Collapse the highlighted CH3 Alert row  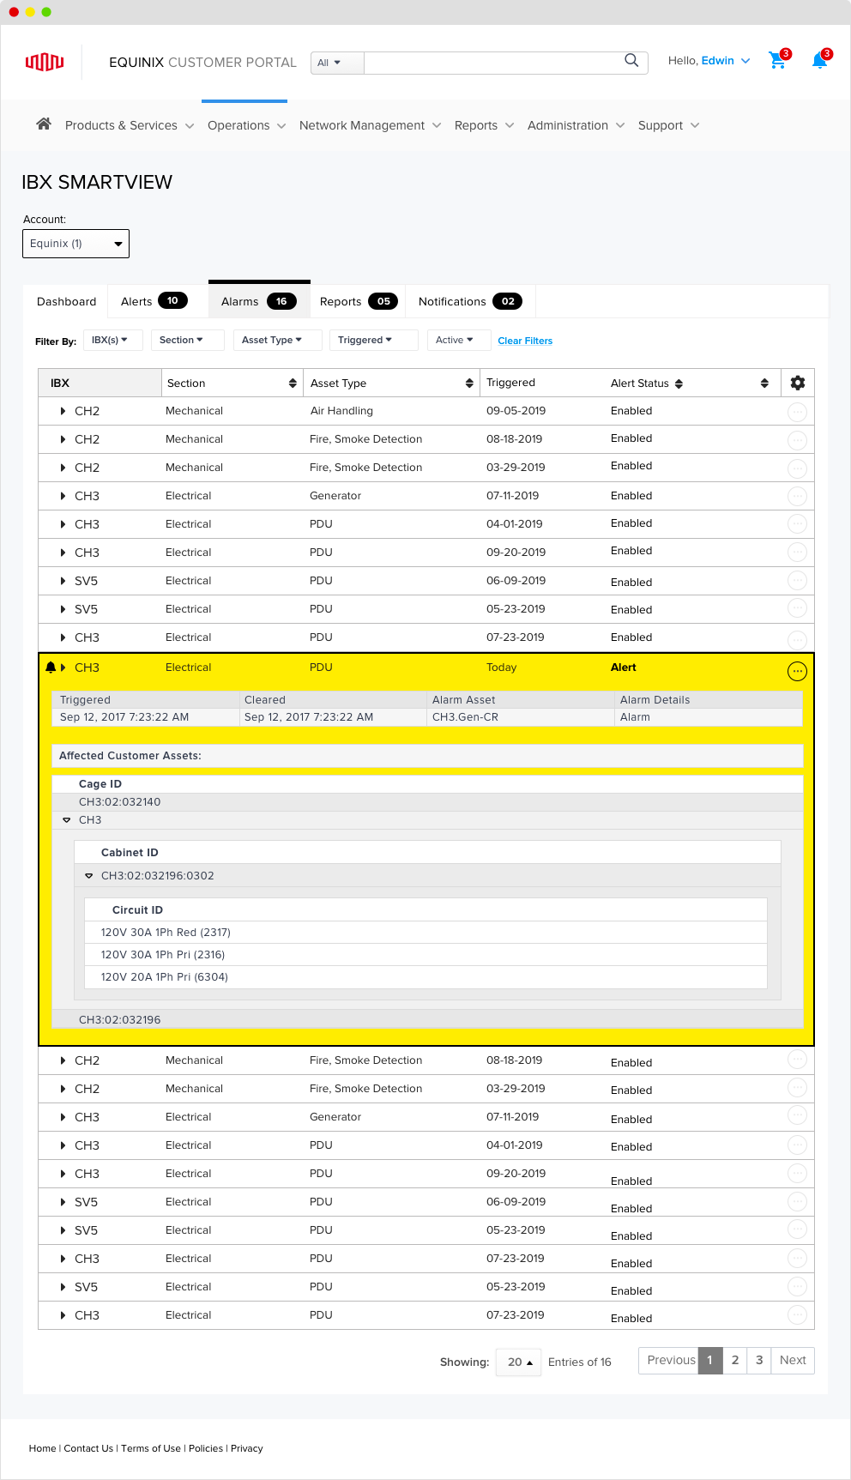[x=63, y=668]
